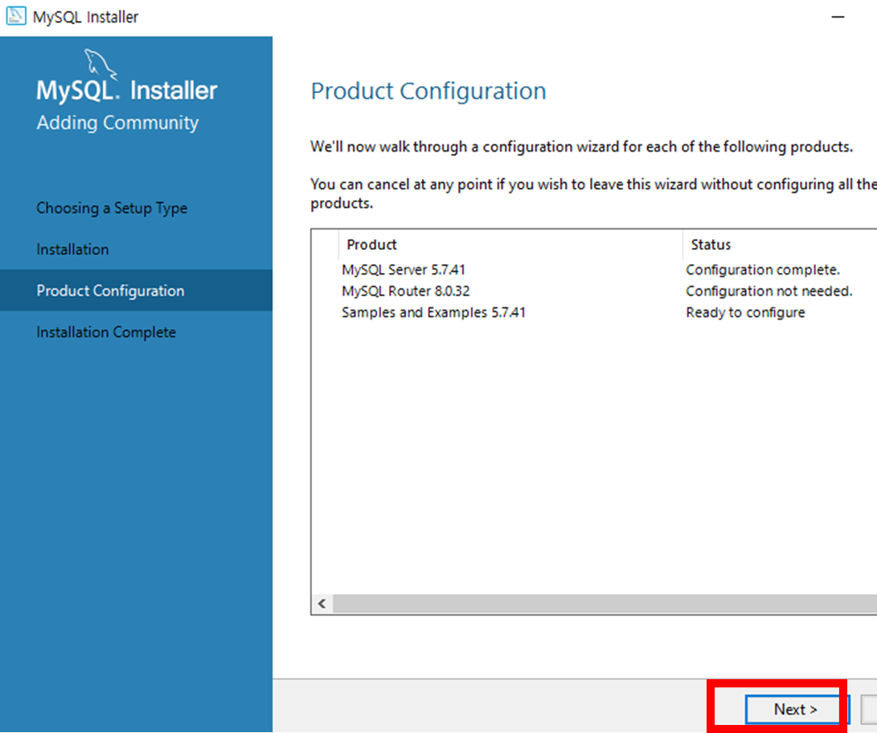Screen dimensions: 877x733
Task: Click the MySQL Installer title bar icon
Action: [15, 16]
